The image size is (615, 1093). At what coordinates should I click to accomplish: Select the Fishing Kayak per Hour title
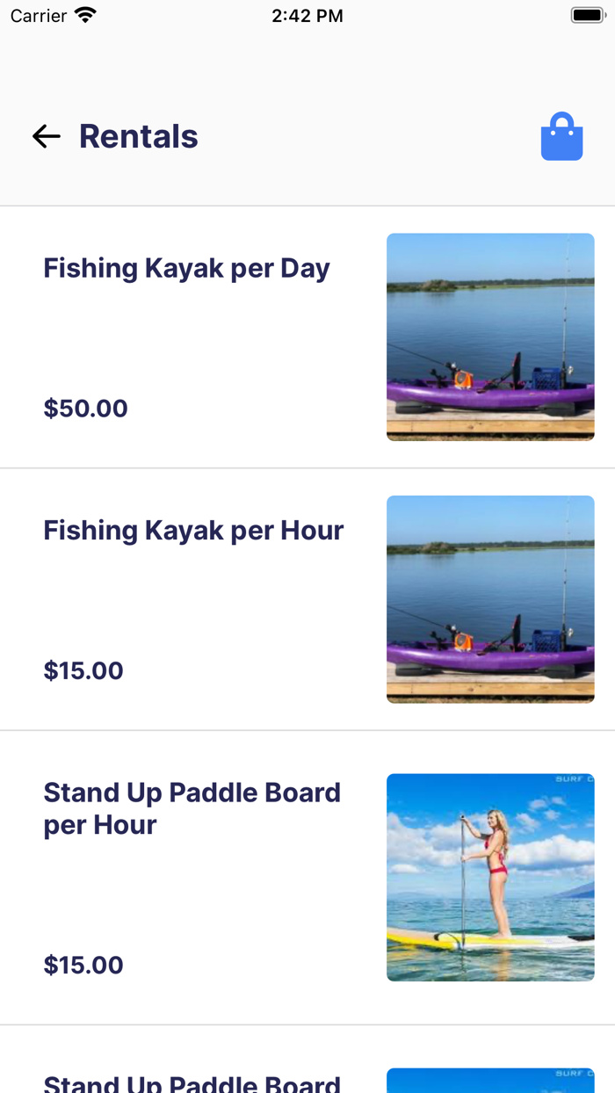point(193,531)
